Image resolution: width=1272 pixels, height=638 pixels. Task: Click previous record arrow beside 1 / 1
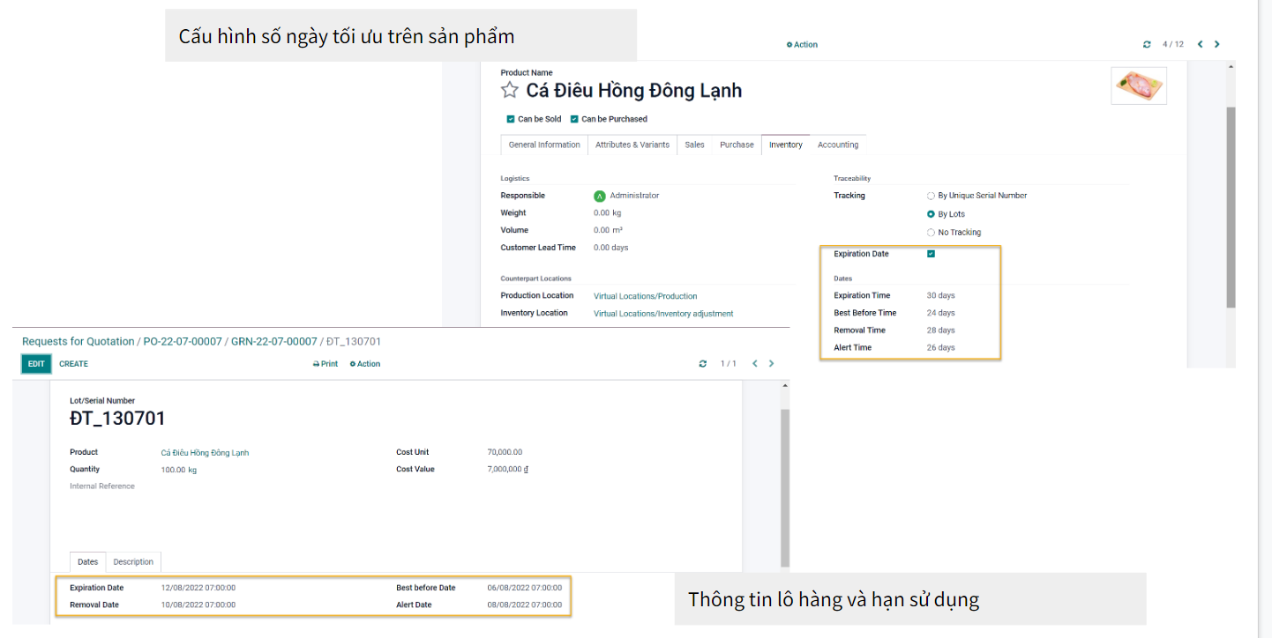pyautogui.click(x=754, y=364)
